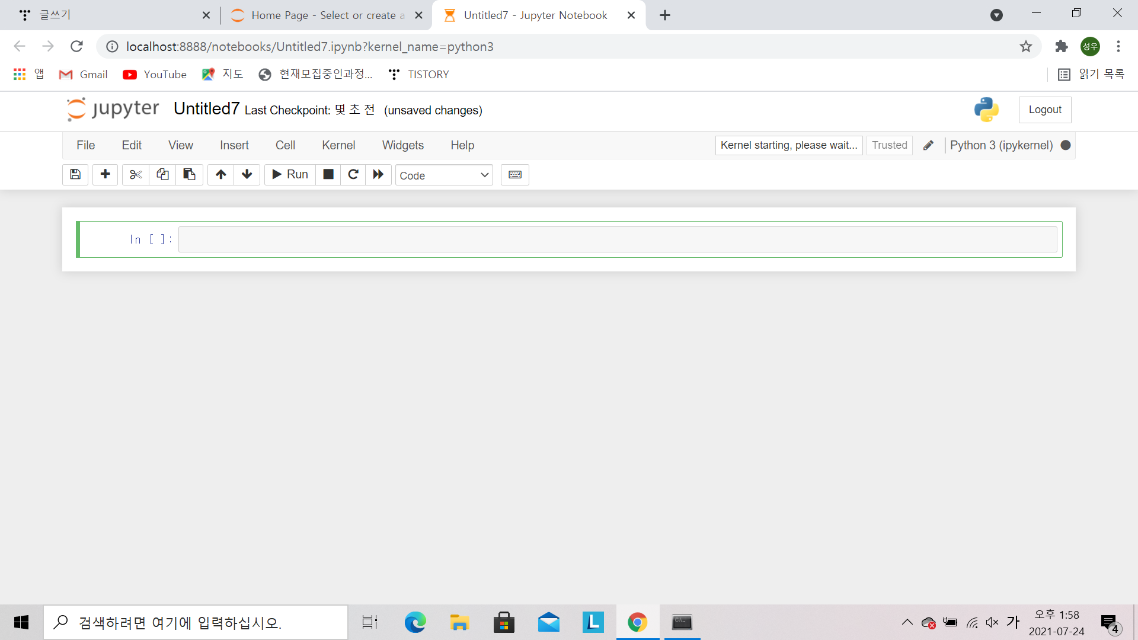Click the Run button
This screenshot has width=1138, height=640.
pyautogui.click(x=290, y=174)
